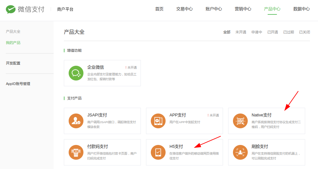Open 开发配置 in the sidebar

coord(13,63)
